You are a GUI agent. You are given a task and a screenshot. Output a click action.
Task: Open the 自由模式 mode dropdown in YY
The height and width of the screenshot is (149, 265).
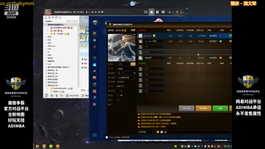click(49, 21)
